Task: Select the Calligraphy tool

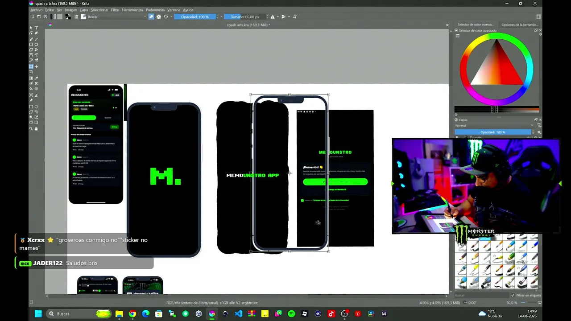Action: (37, 33)
